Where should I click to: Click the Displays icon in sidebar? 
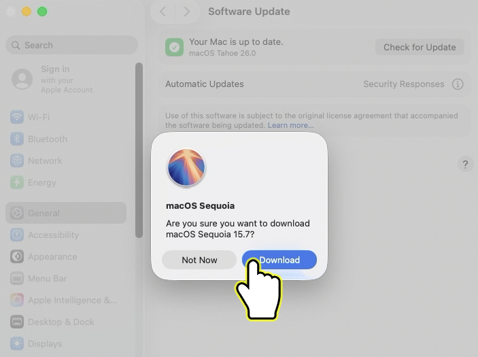(x=17, y=343)
